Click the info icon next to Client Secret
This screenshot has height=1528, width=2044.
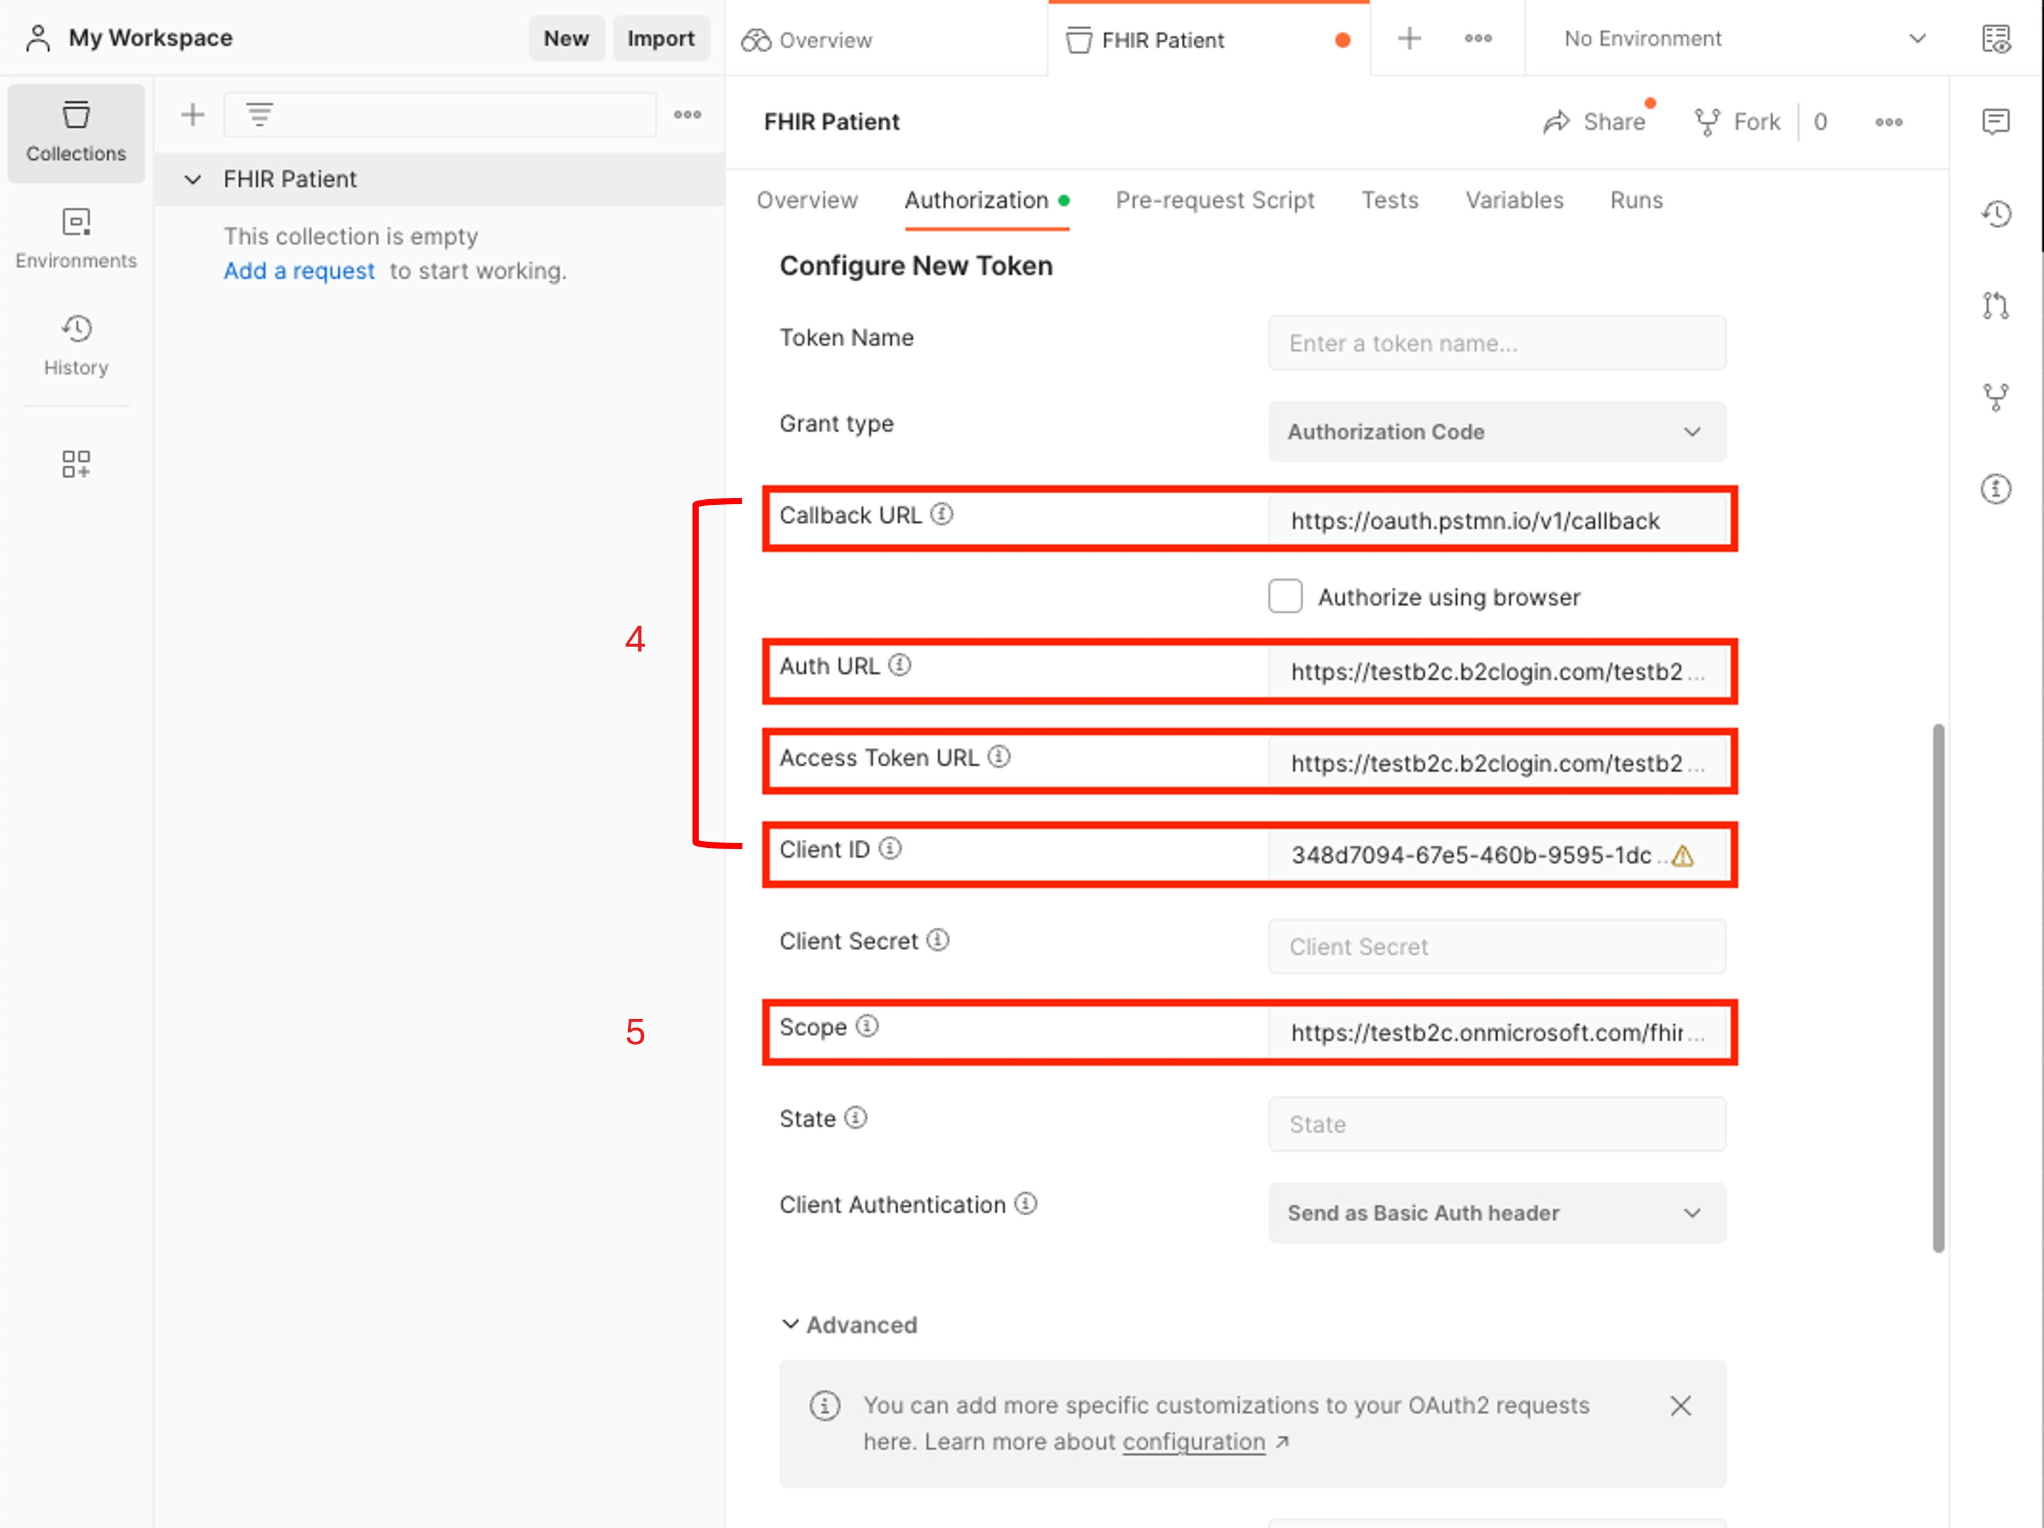point(938,940)
